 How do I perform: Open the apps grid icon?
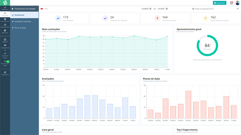(x=232, y=3)
